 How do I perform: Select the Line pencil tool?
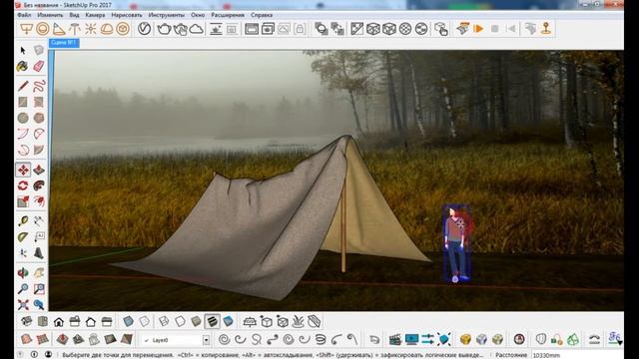click(x=23, y=86)
